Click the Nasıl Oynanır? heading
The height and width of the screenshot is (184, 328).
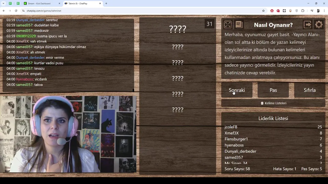pyautogui.click(x=273, y=25)
